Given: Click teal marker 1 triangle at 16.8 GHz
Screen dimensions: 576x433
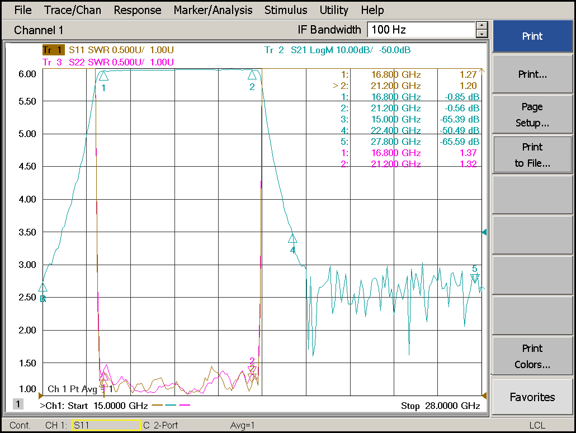Looking at the screenshot, I should 103,76.
